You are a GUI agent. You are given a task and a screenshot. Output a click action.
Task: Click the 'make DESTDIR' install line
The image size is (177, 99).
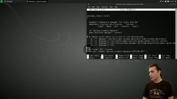point(105,33)
